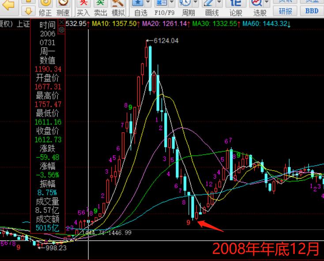The image size is (324, 261).
Task: Expand the F10/F9 dropdown arrow
Action: 172,3
